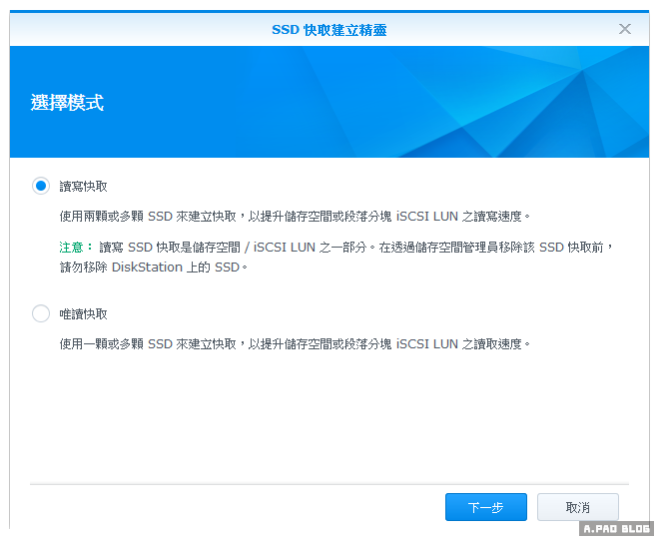Click the iSCSI LUN text under 唯讀快取
This screenshot has height=541, width=659.
pos(428,343)
